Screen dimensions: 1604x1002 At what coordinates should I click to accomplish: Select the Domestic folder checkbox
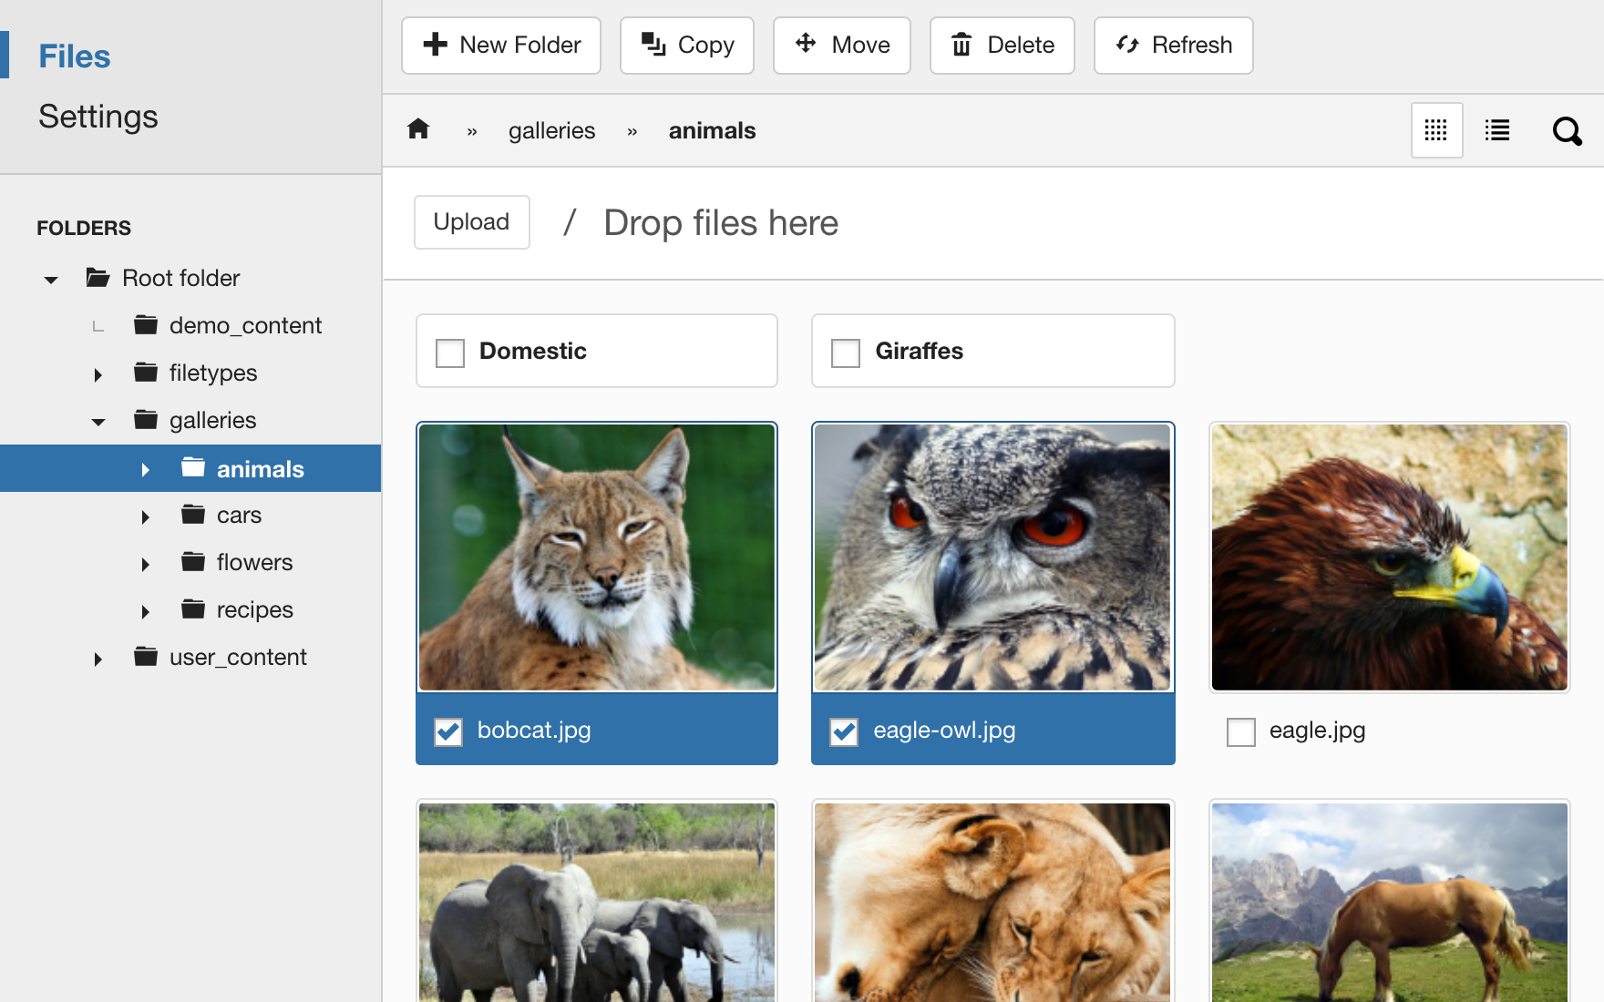(x=450, y=353)
